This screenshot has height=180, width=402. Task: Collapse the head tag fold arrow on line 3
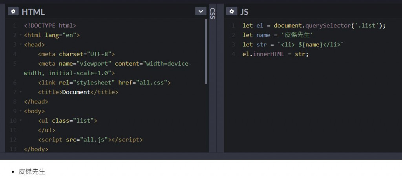20,44
